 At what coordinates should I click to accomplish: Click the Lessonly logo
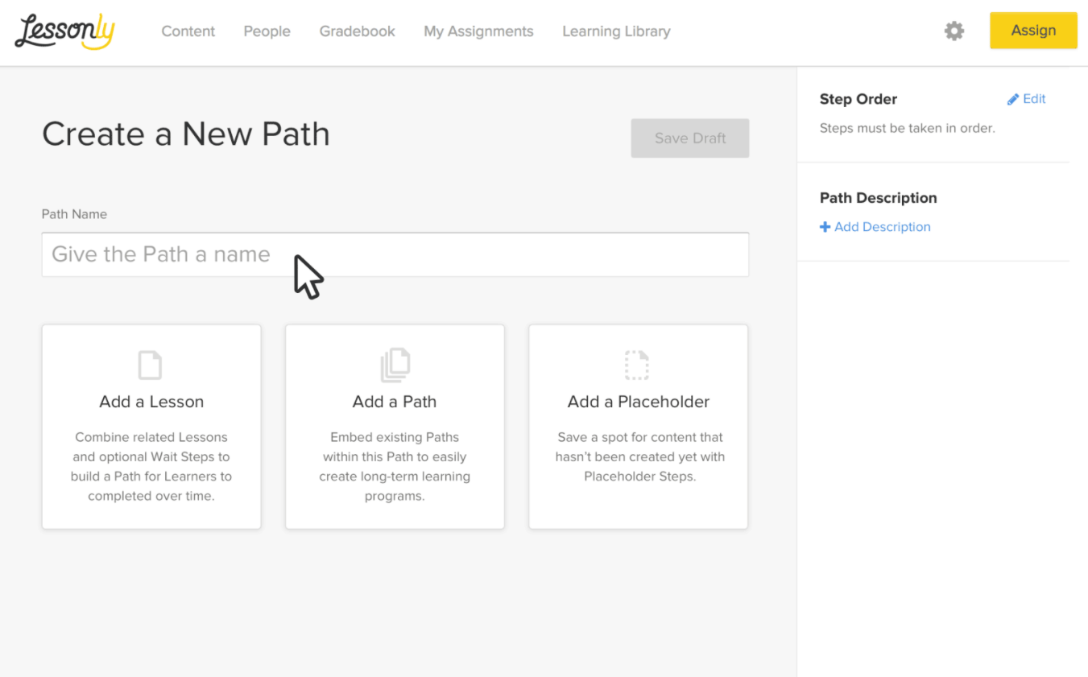[x=64, y=31]
